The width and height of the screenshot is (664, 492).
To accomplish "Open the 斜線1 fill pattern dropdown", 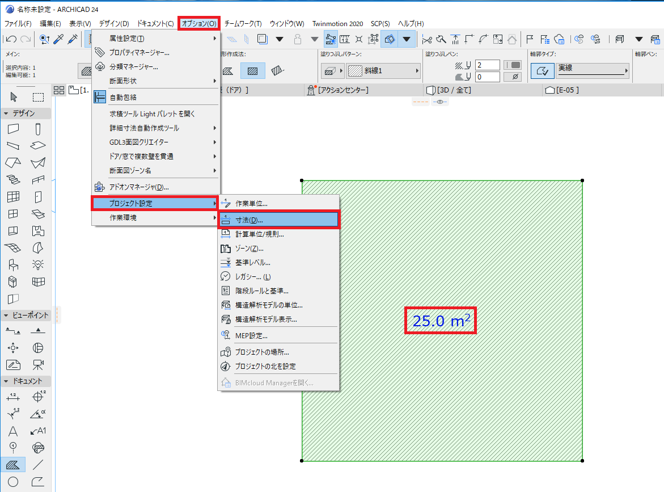I will coord(383,71).
